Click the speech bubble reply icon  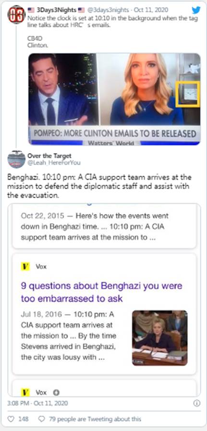pyautogui.click(x=41, y=419)
